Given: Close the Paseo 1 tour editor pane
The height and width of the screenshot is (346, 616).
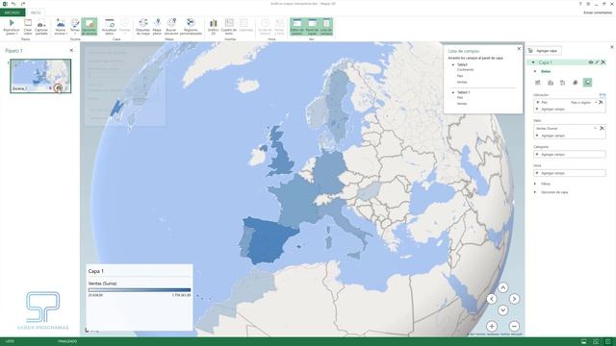Looking at the screenshot, I should coord(71,50).
